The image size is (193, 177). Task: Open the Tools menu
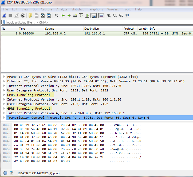tap(127, 9)
